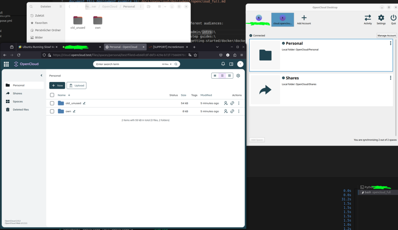398x230 pixels.
Task: Collapse the OpenCloud left sidebar
Action: point(41,75)
